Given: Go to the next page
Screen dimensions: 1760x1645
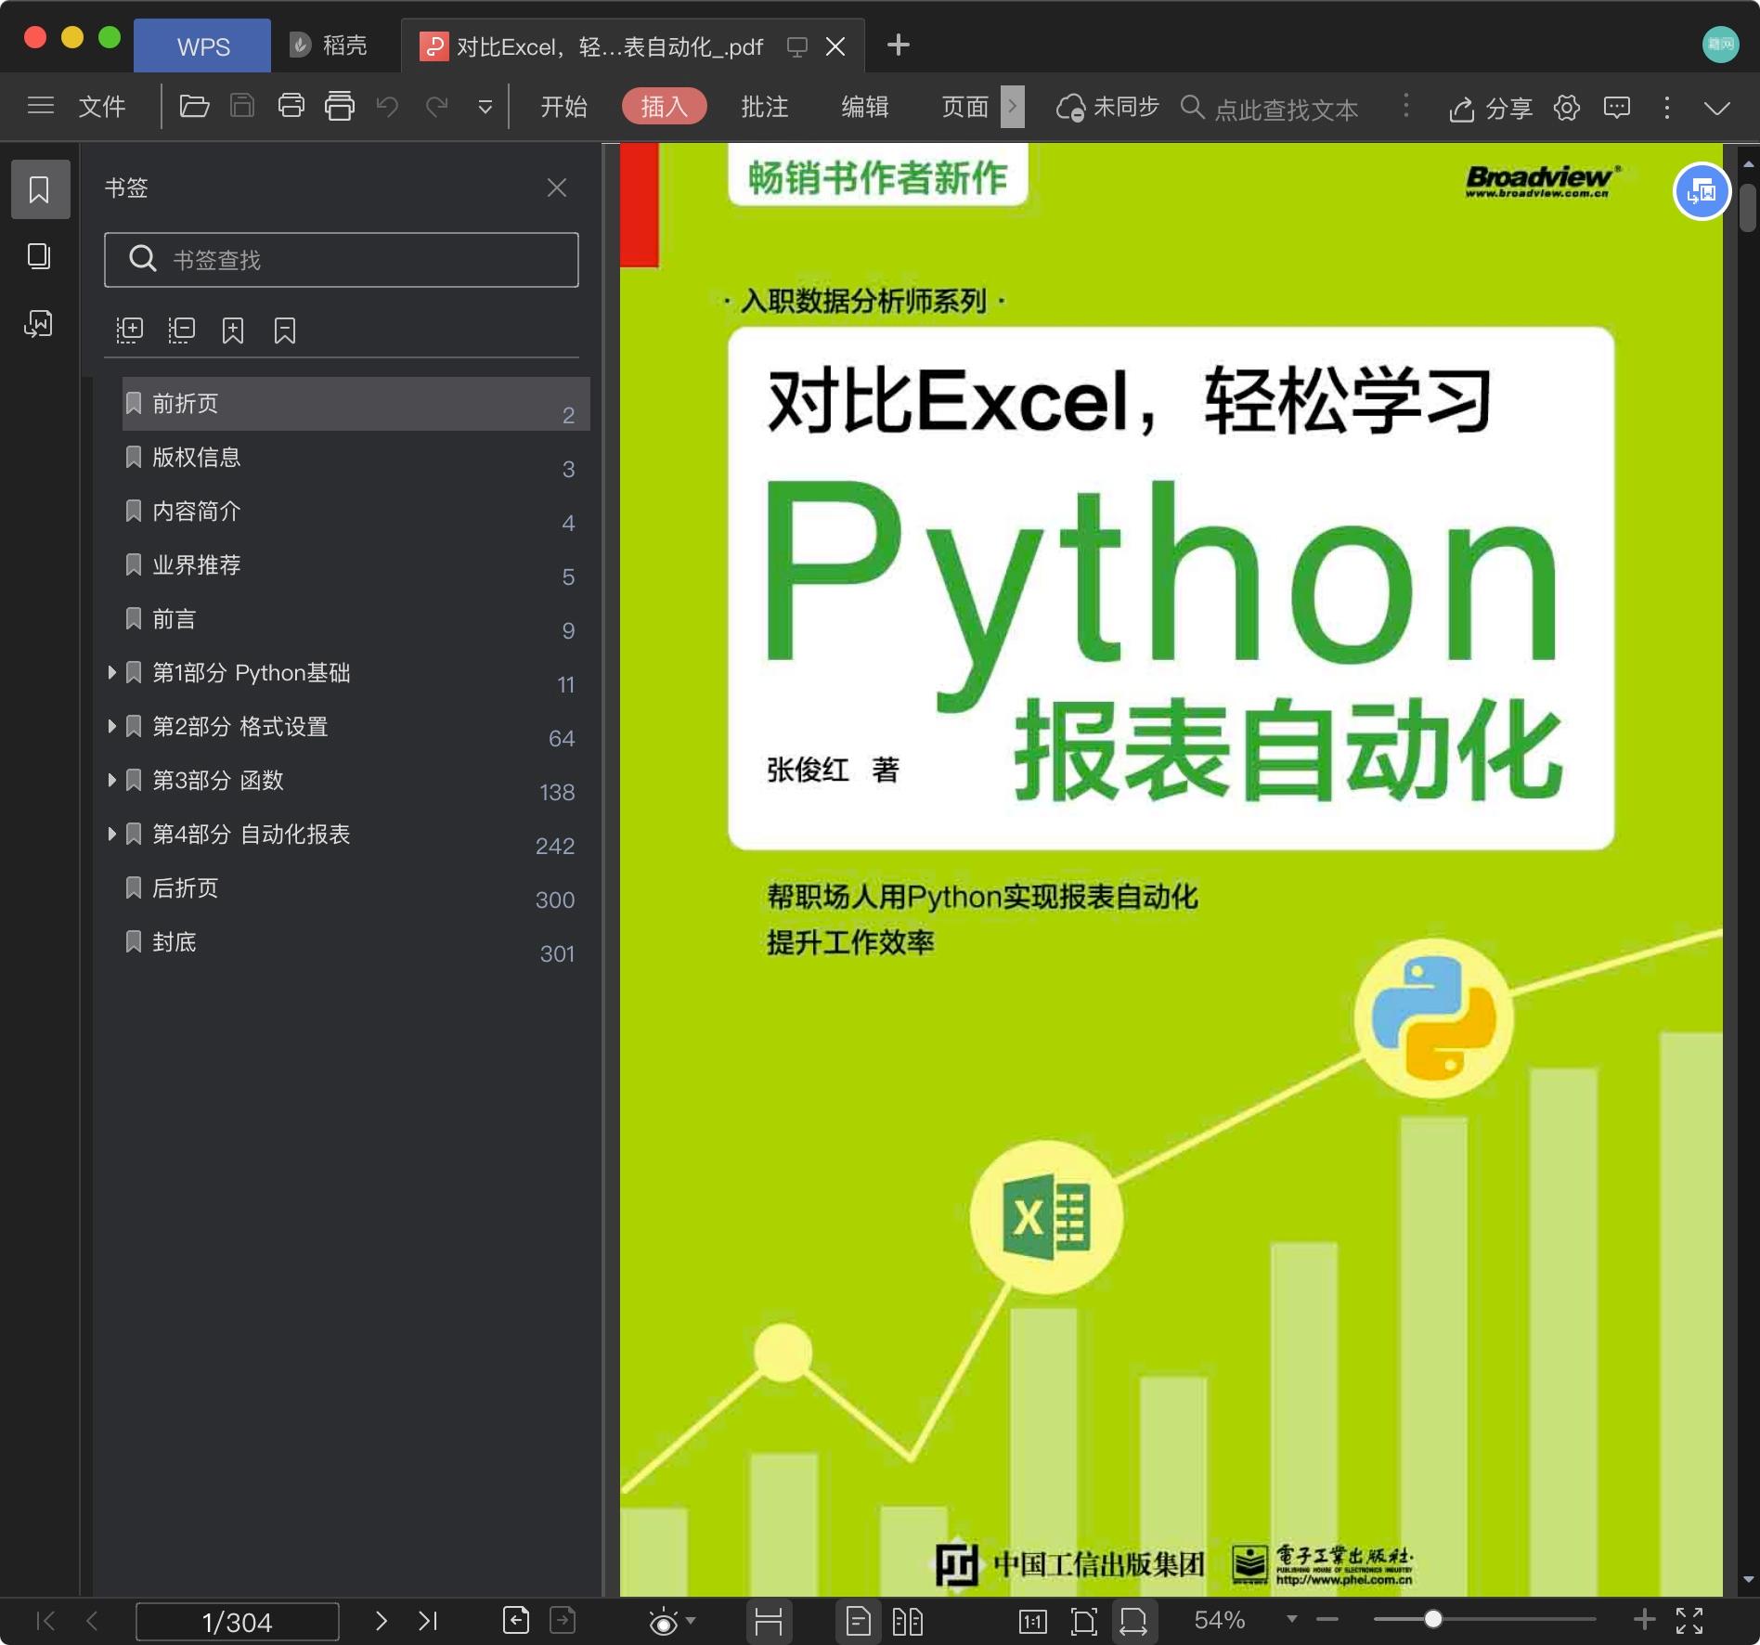Looking at the screenshot, I should [382, 1621].
